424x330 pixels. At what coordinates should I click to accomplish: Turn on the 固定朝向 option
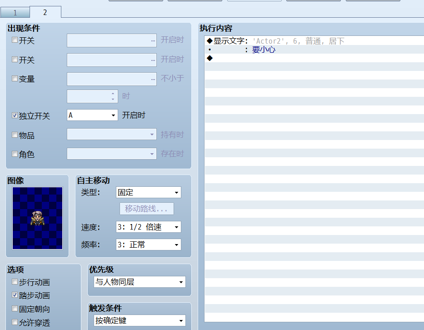coord(15,309)
